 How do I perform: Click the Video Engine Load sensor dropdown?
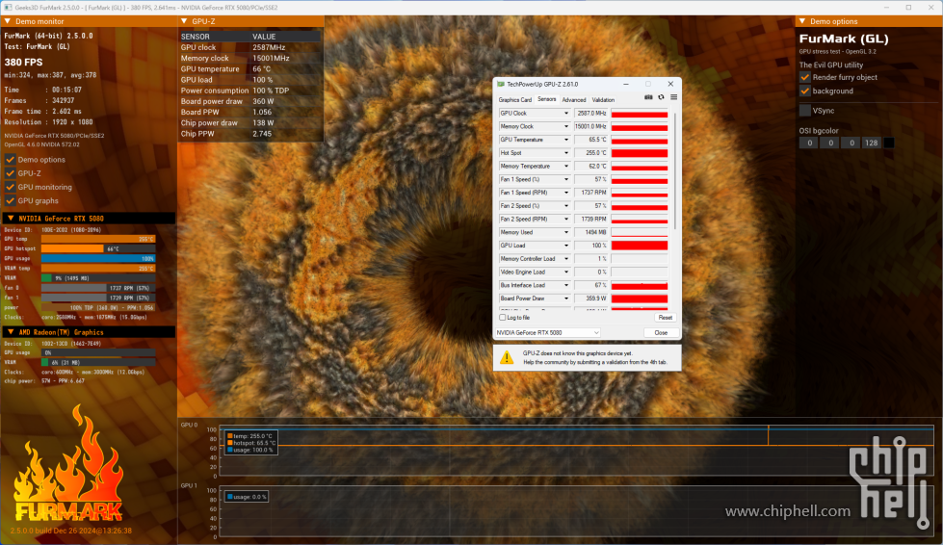[566, 272]
